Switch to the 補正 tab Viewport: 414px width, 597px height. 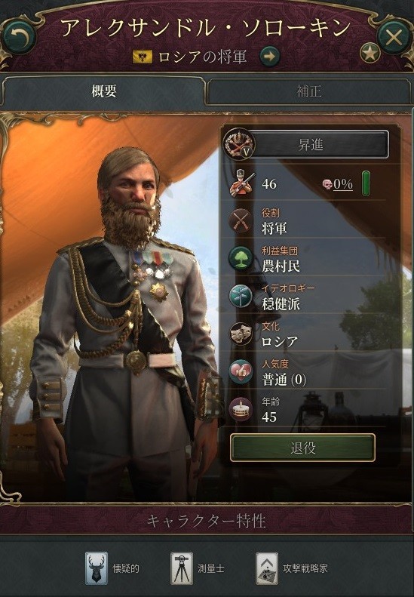[309, 91]
